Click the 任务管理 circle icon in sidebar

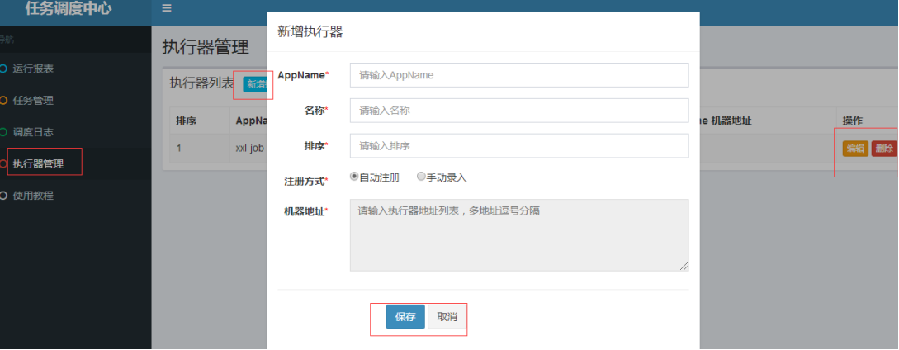pyautogui.click(x=3, y=101)
